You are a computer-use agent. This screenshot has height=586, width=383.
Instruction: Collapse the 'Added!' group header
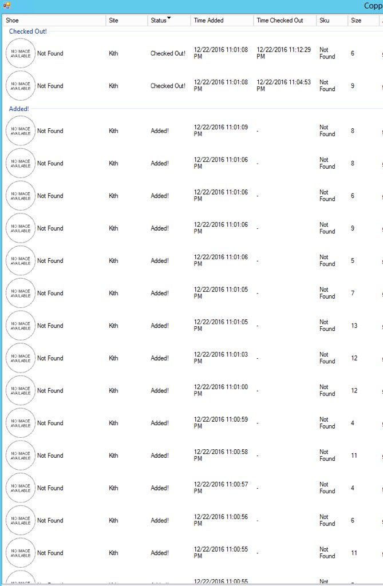pyautogui.click(x=19, y=109)
